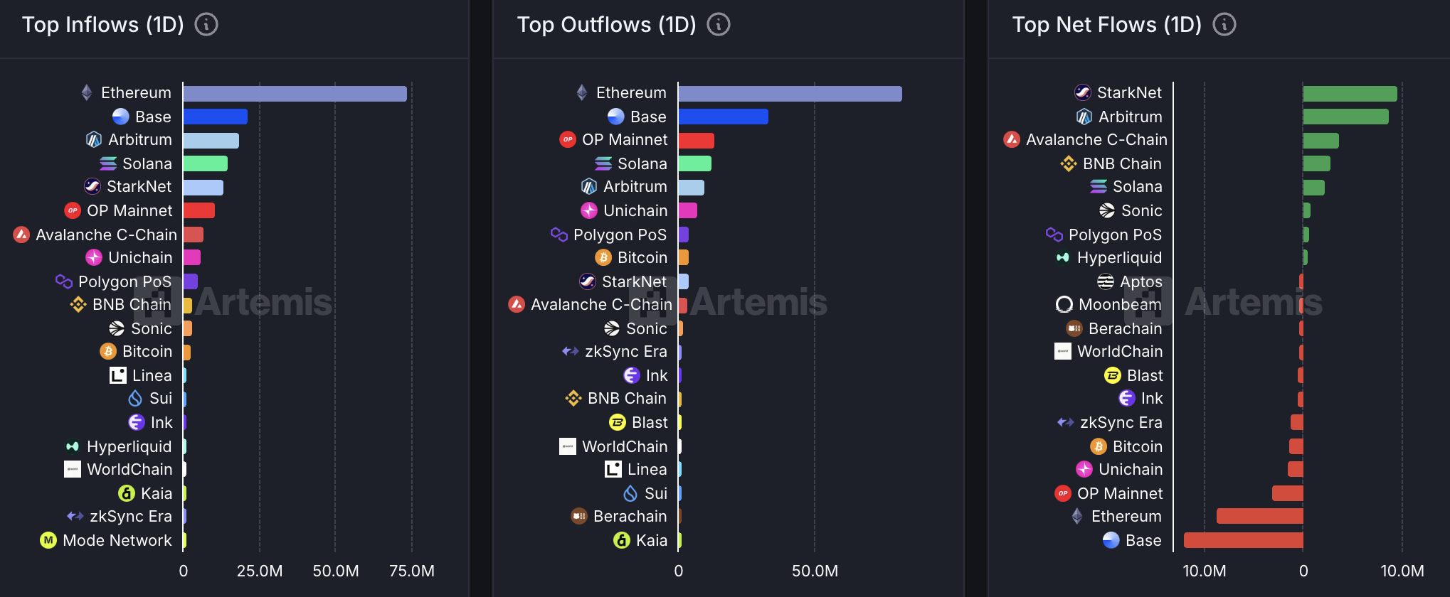Click the zkSync Era icon in Top Outflows
1450x597 pixels.
click(x=571, y=351)
